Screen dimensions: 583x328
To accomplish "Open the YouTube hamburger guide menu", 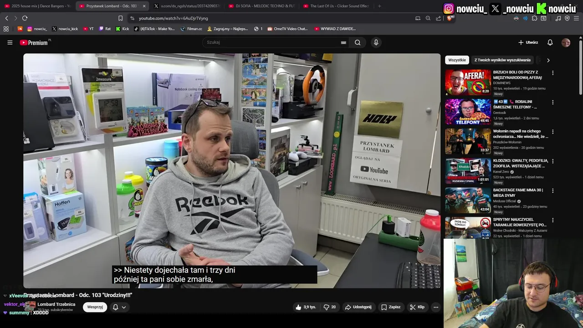I will (10, 42).
